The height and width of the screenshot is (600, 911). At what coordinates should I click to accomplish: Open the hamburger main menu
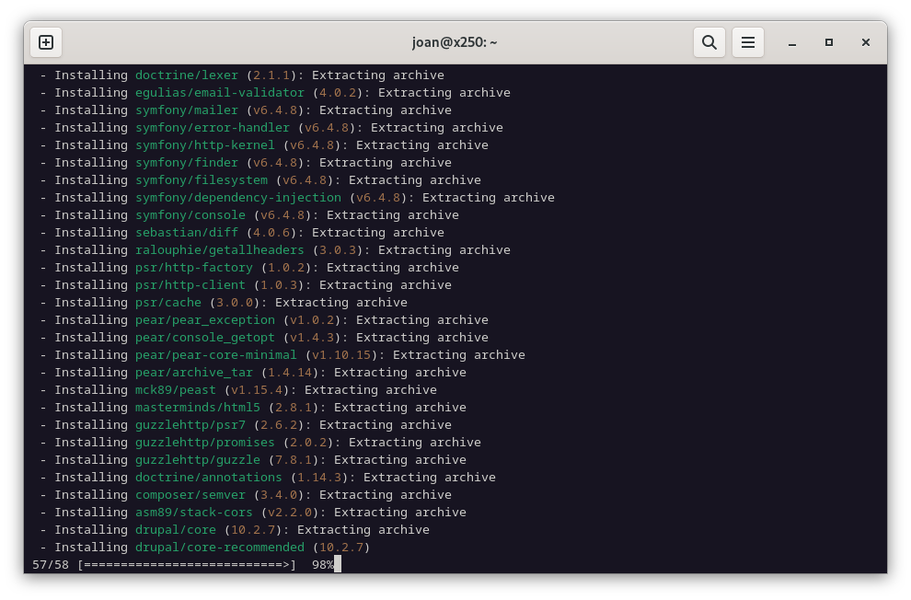pyautogui.click(x=748, y=42)
